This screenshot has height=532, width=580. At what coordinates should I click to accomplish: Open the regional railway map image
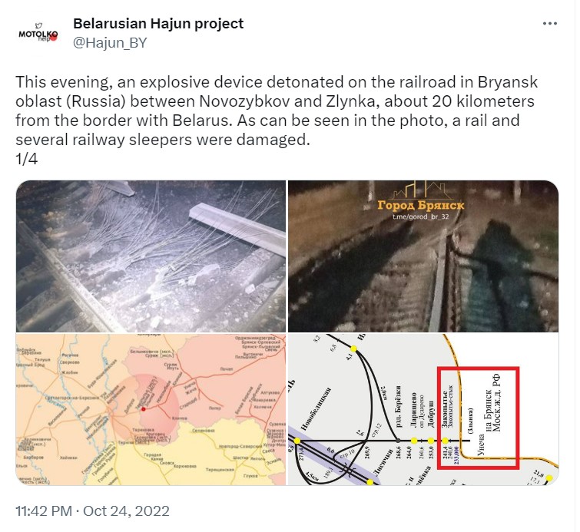(x=151, y=410)
